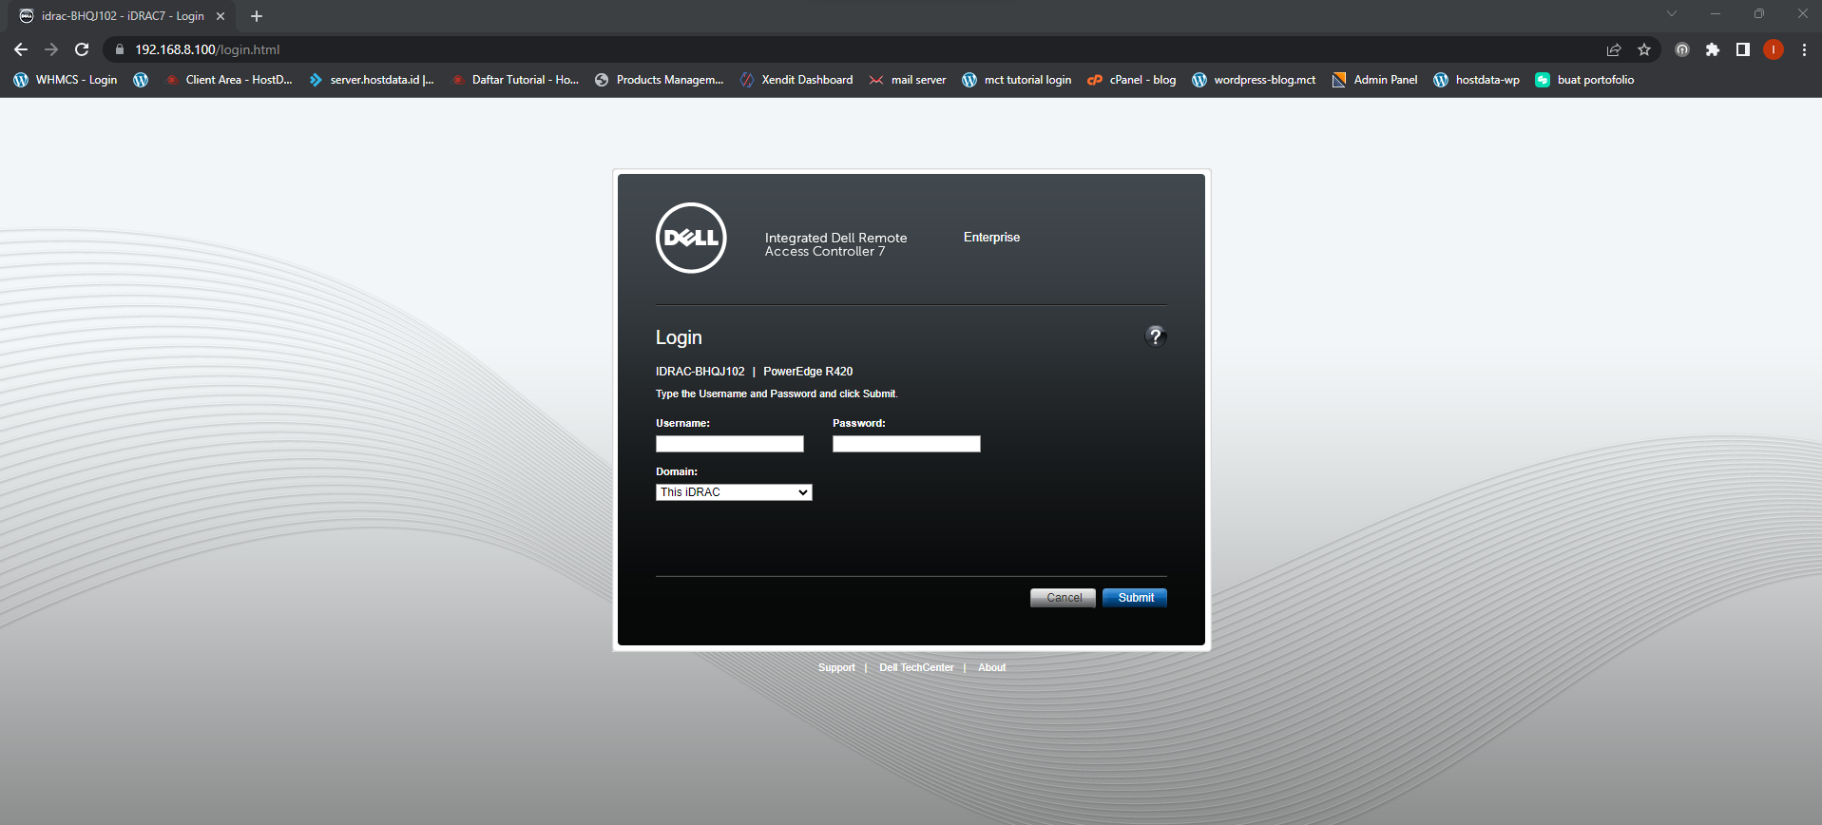Open the wordpress-blog.mct bookmark

coord(1255,80)
